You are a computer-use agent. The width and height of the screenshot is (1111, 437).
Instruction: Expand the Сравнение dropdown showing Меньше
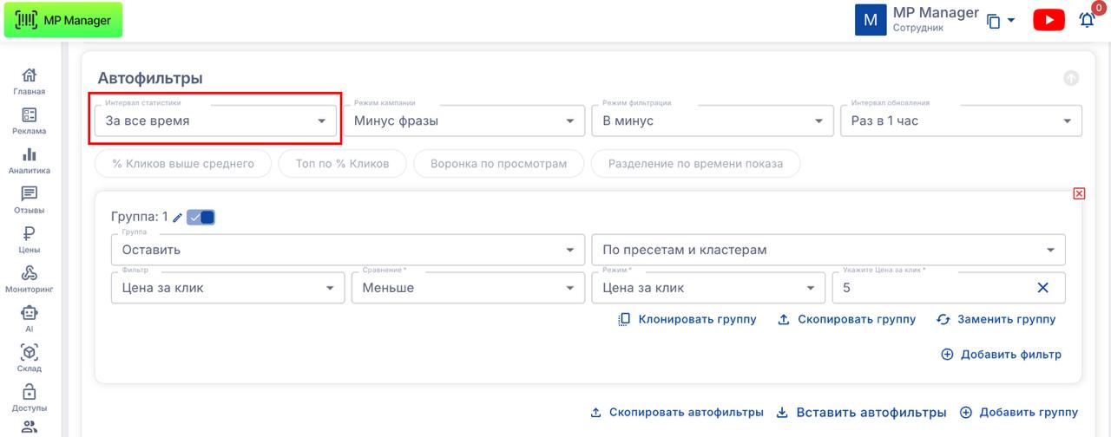[x=463, y=288]
